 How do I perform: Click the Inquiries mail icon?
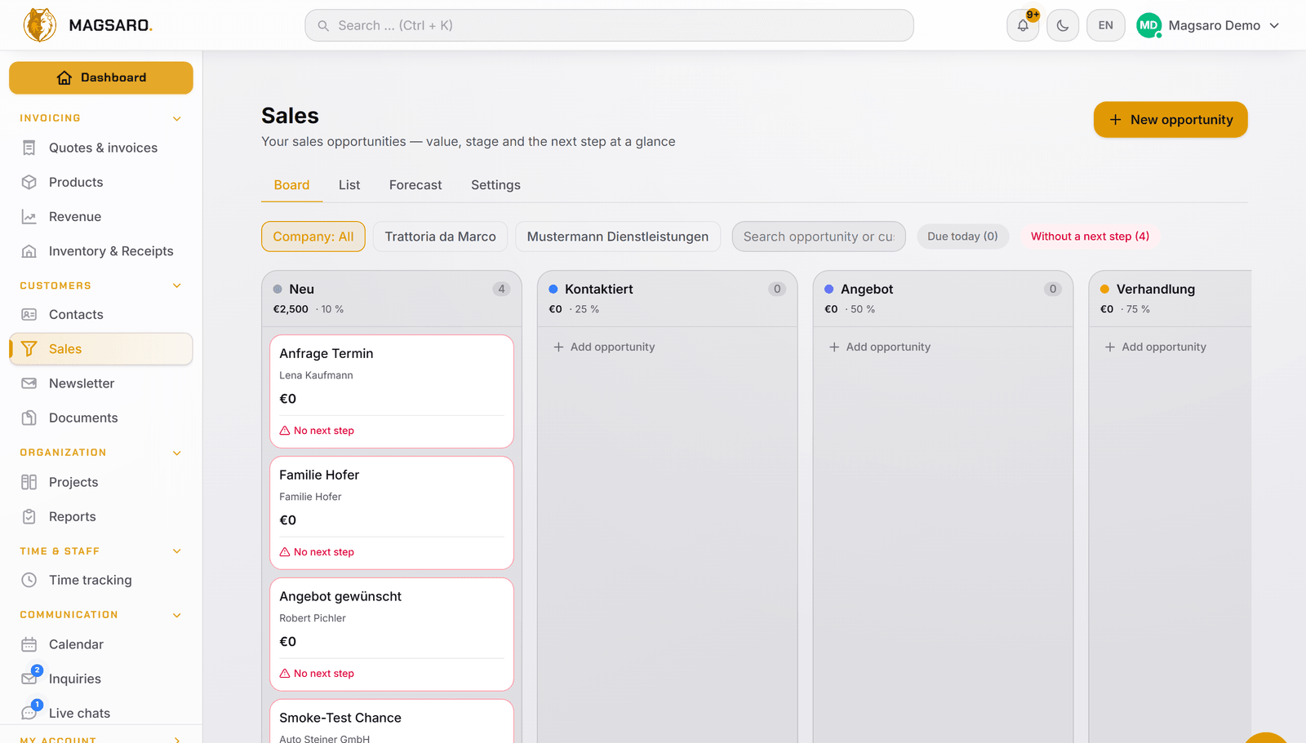tap(29, 679)
